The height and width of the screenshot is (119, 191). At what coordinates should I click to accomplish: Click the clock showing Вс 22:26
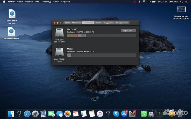(162, 2)
